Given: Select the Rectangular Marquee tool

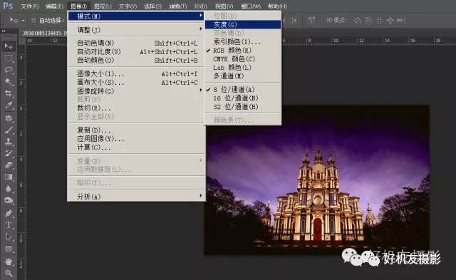Looking at the screenshot, I should pyautogui.click(x=9, y=58).
